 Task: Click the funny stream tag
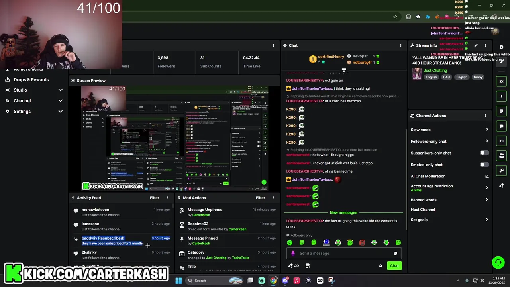pyautogui.click(x=478, y=77)
